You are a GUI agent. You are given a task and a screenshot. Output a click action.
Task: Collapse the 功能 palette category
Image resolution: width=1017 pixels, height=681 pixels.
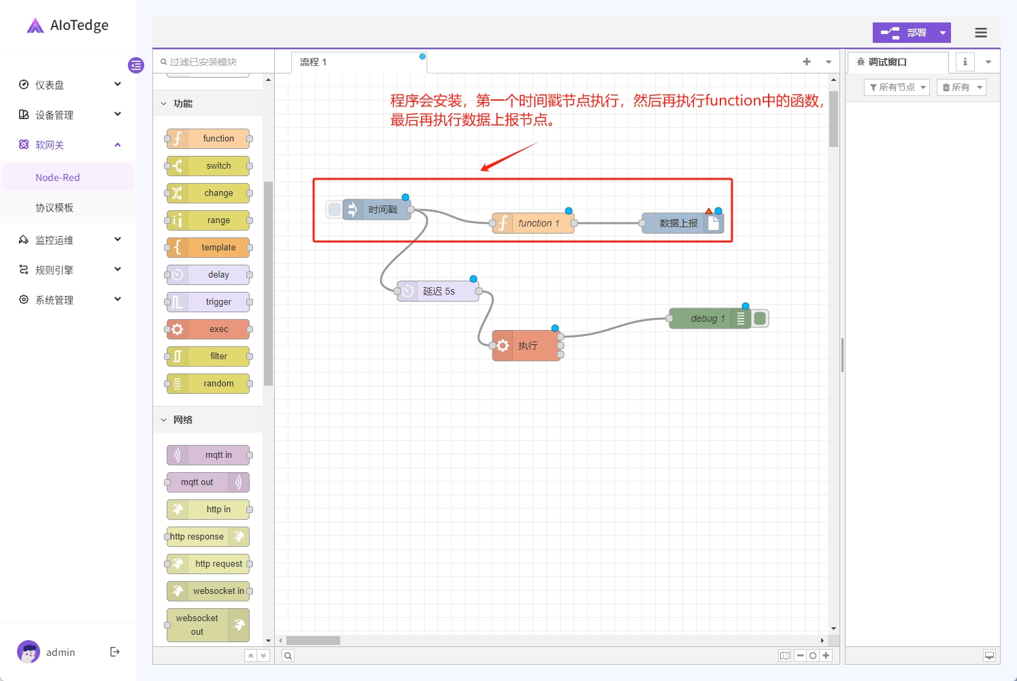click(x=164, y=103)
